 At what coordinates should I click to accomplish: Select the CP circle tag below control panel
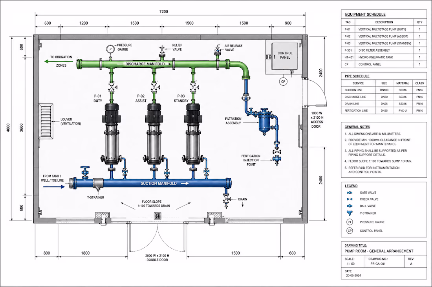point(283,81)
